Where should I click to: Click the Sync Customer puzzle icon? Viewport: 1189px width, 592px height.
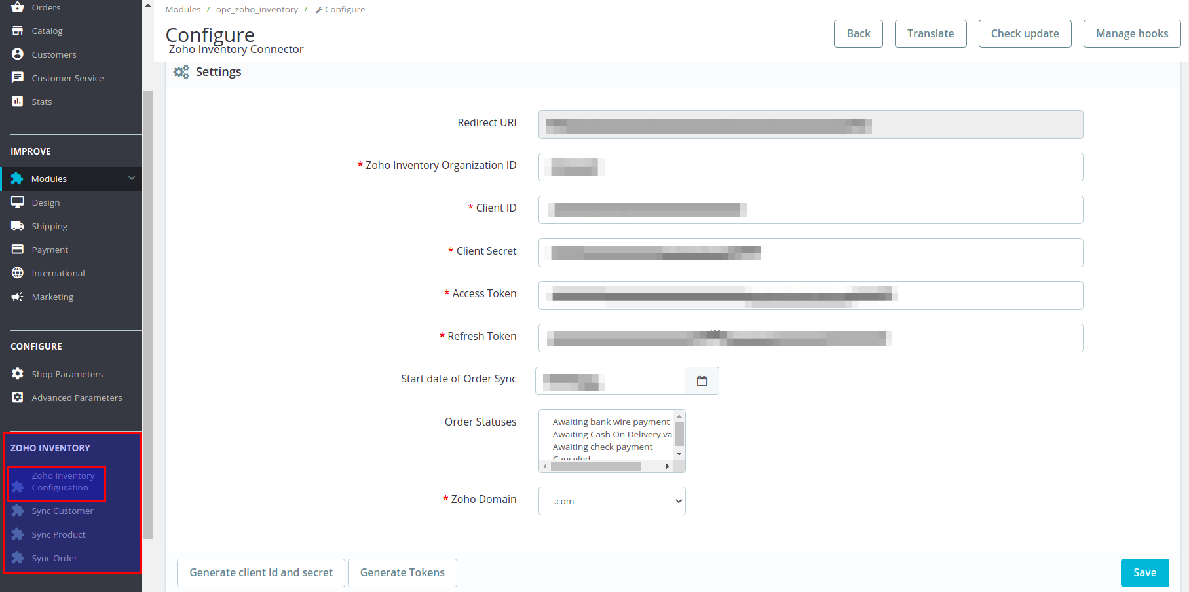click(18, 511)
